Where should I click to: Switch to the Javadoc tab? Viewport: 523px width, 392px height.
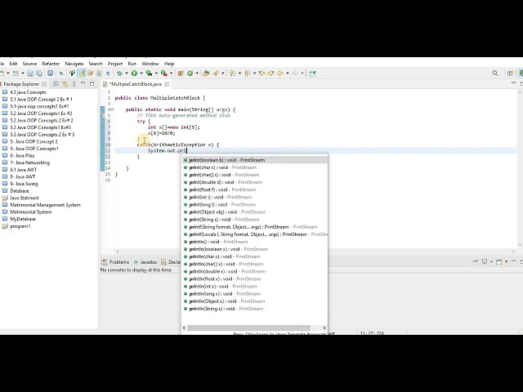pyautogui.click(x=145, y=262)
